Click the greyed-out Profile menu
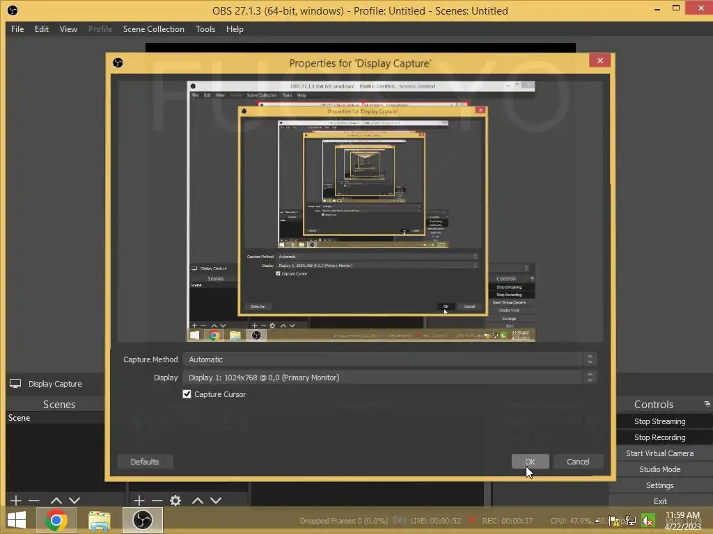713x534 pixels. (x=100, y=29)
